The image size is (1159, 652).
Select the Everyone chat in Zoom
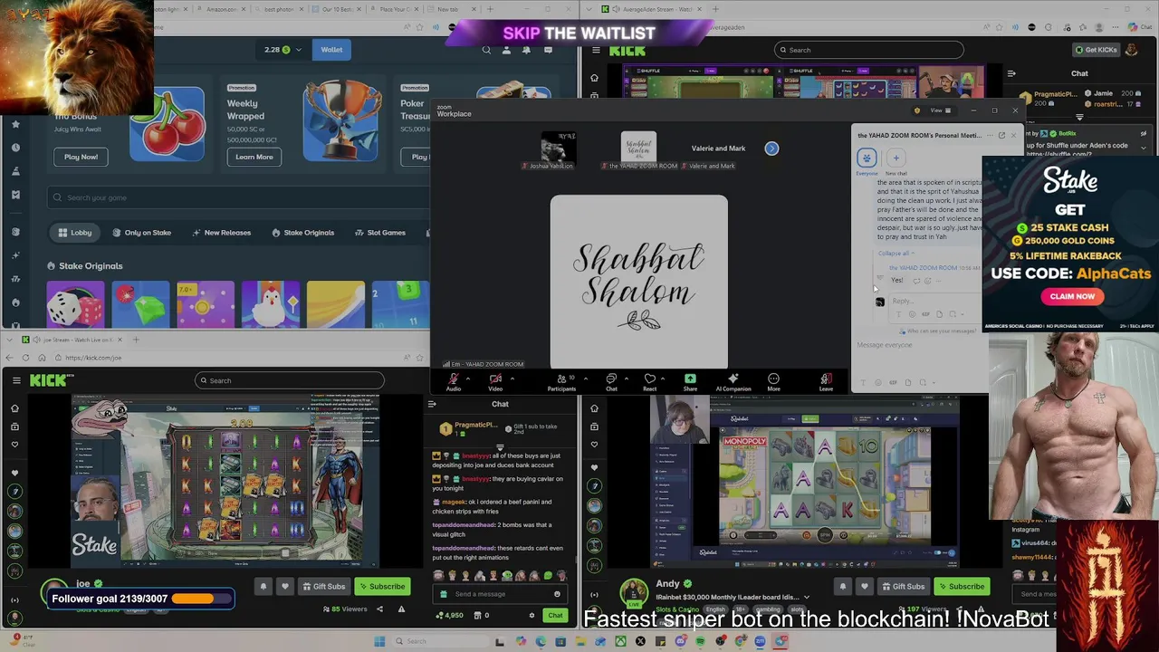(867, 158)
